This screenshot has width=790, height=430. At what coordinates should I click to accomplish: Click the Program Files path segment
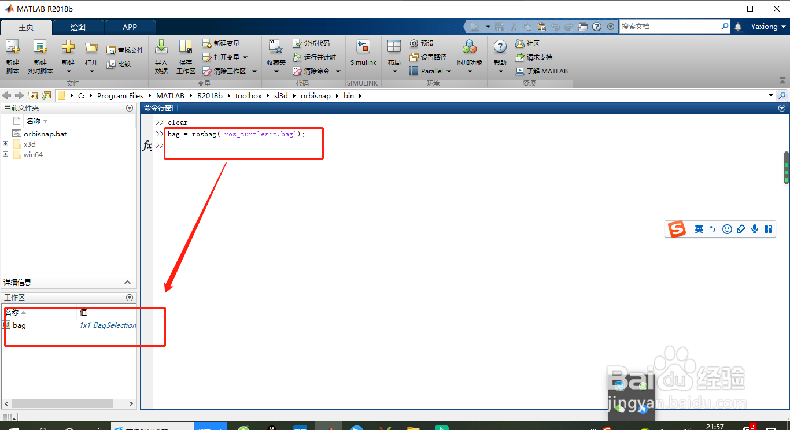[120, 95]
